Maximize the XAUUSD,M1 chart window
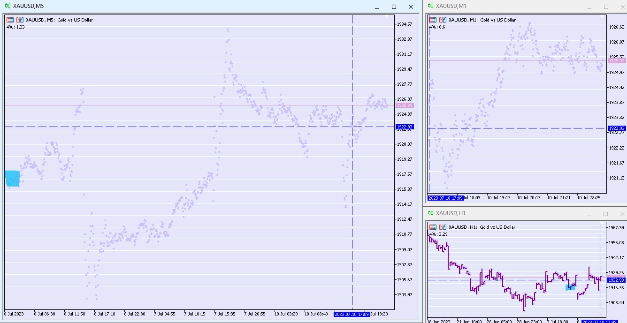The height and width of the screenshot is (323, 627). point(605,7)
